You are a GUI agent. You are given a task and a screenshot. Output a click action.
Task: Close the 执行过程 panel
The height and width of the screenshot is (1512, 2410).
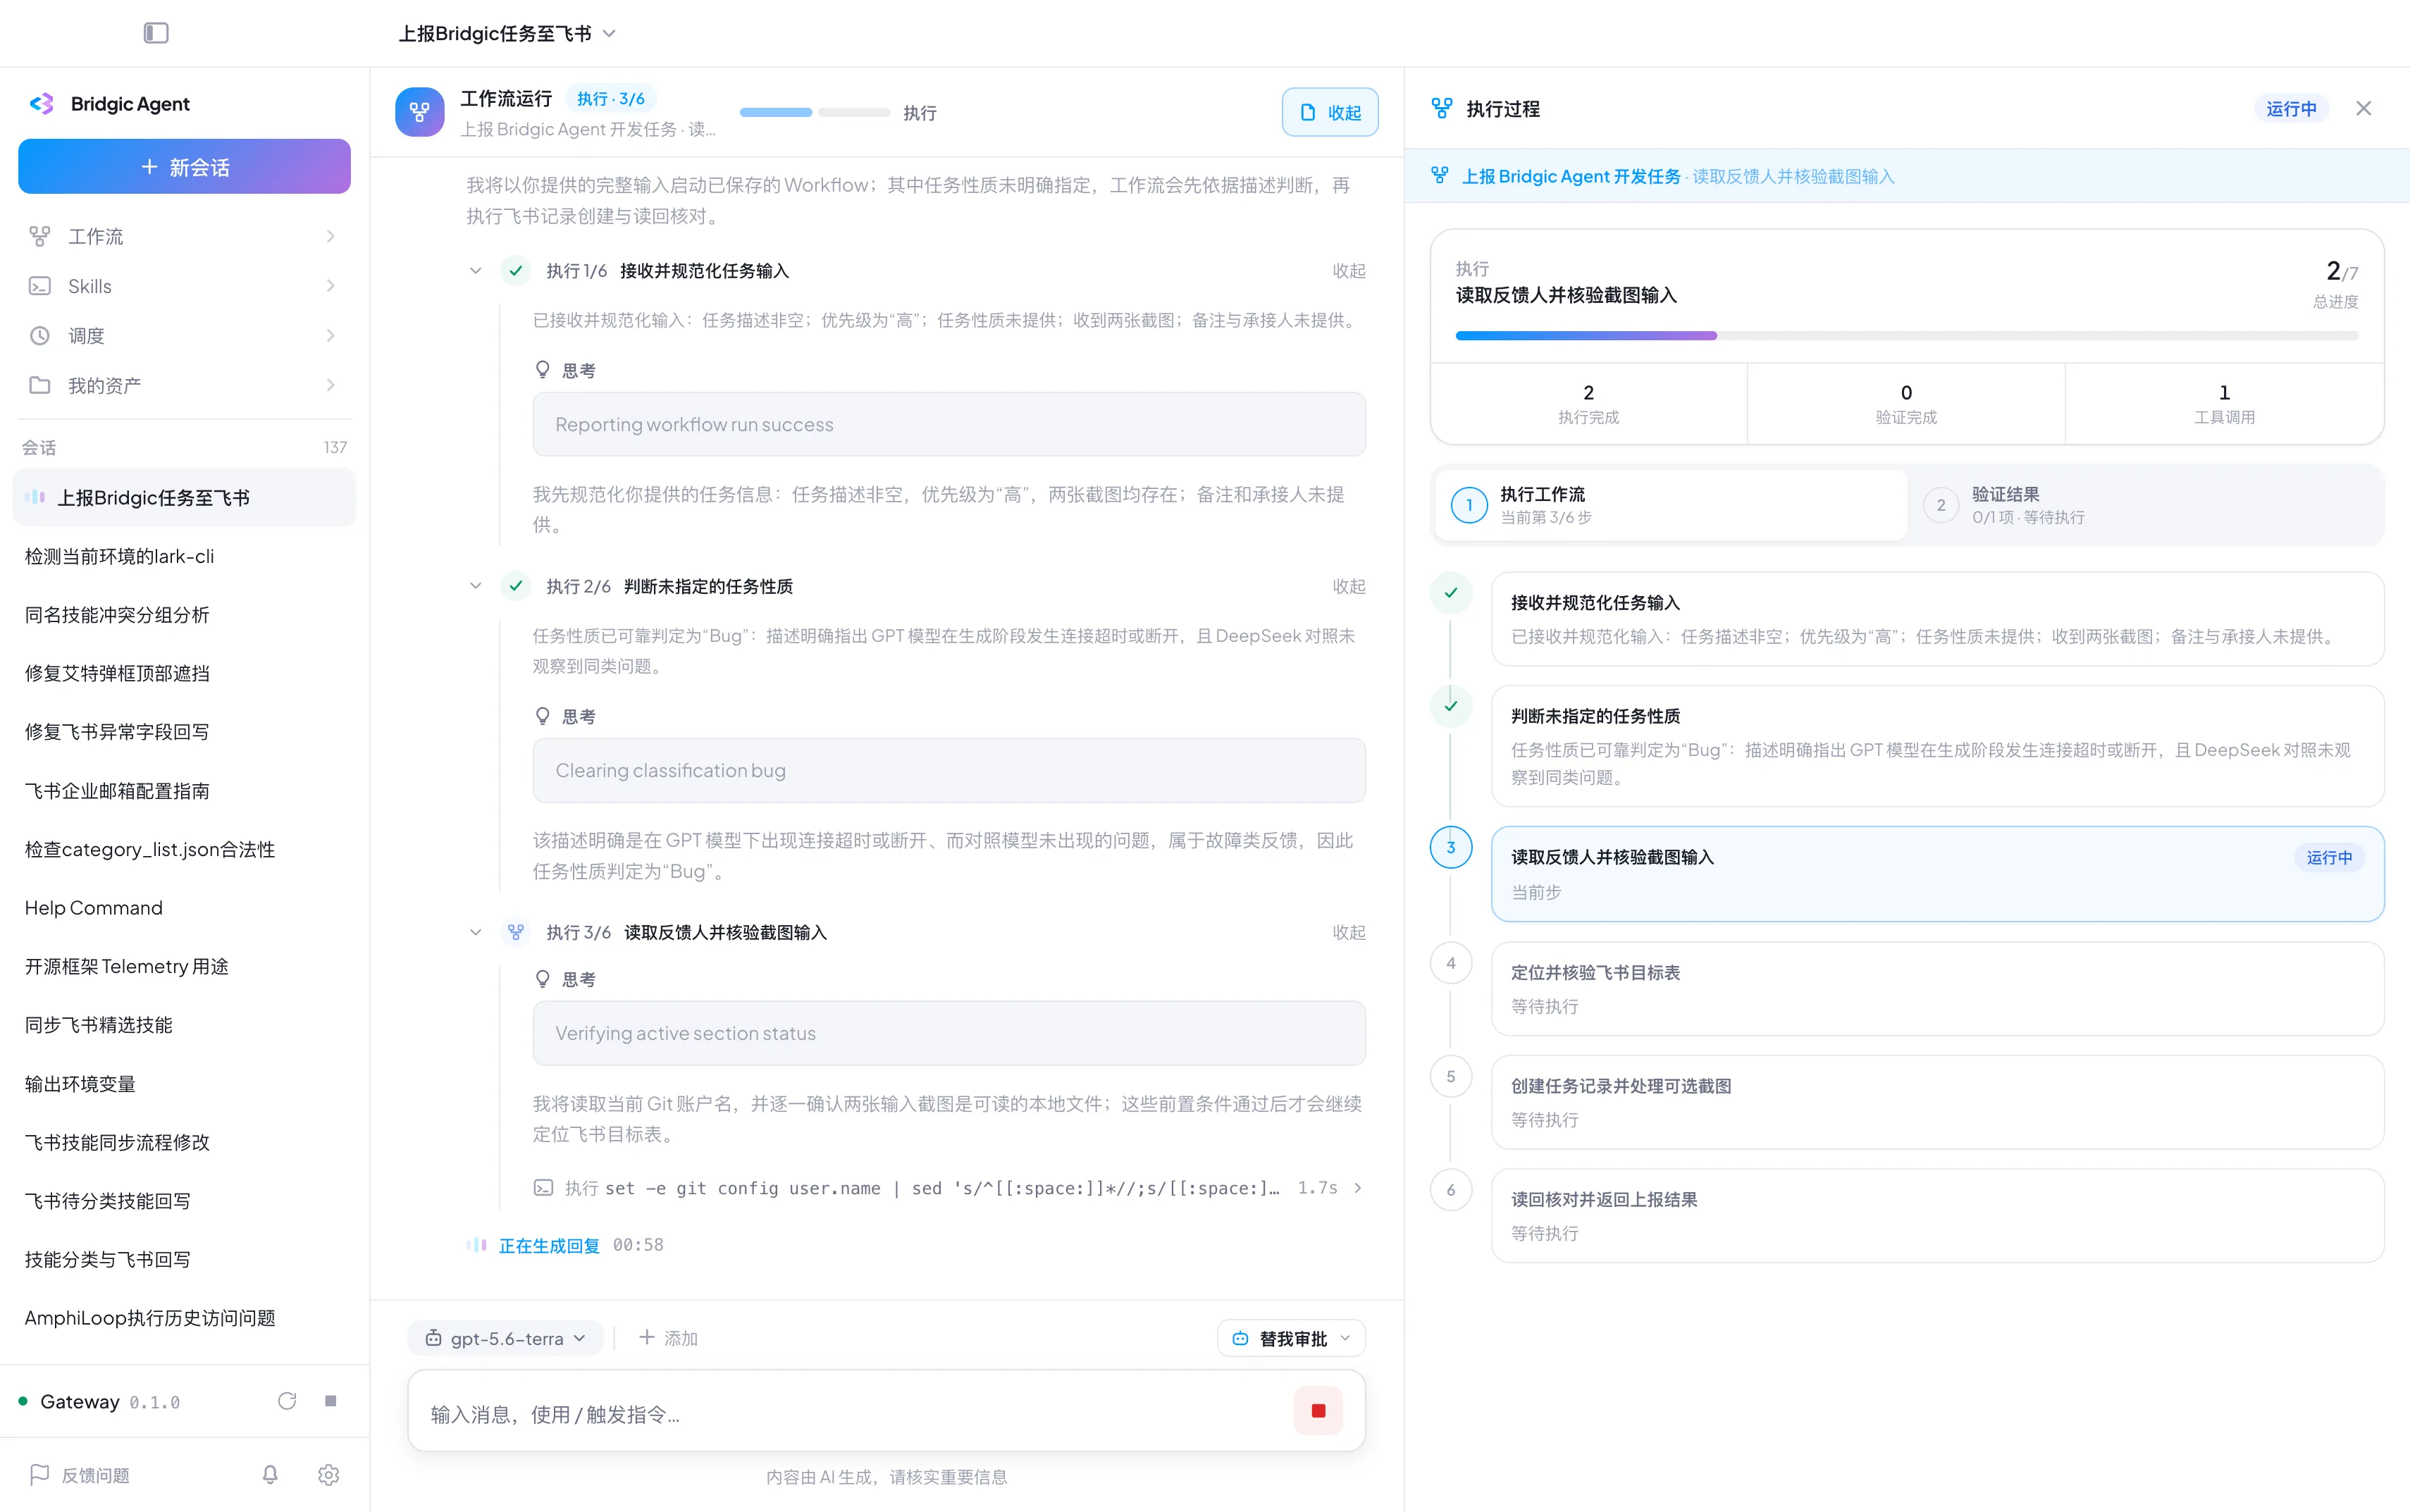(2363, 108)
